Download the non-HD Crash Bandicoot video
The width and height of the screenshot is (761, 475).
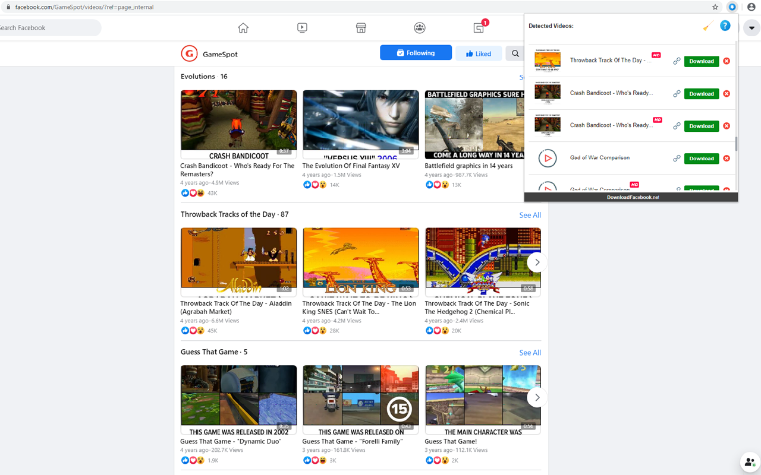(x=702, y=94)
